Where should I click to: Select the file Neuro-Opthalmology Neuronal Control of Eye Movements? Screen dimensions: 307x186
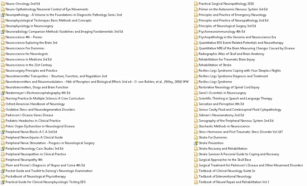point(47,9)
